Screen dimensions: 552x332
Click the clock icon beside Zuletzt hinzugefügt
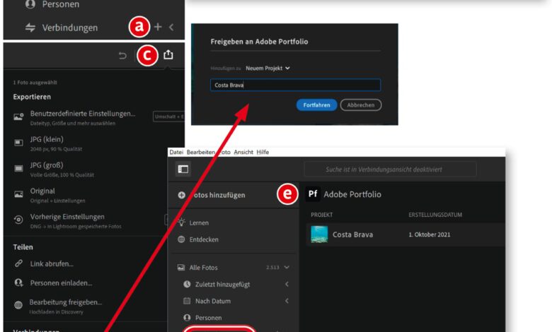(x=187, y=284)
